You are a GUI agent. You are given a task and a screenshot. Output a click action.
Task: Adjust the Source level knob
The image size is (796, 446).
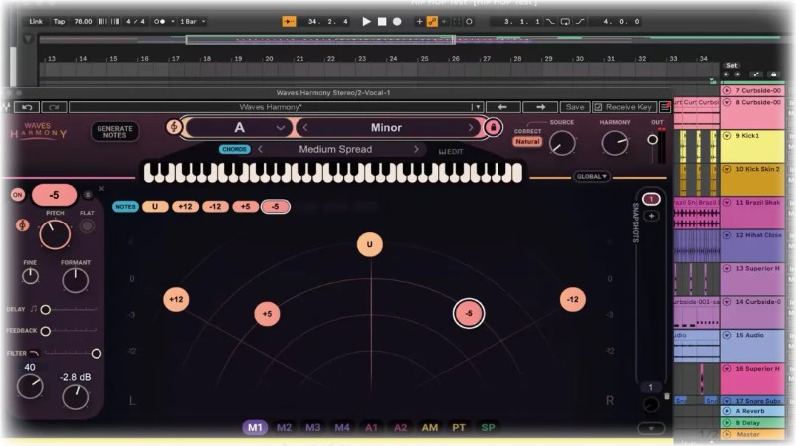pyautogui.click(x=562, y=143)
